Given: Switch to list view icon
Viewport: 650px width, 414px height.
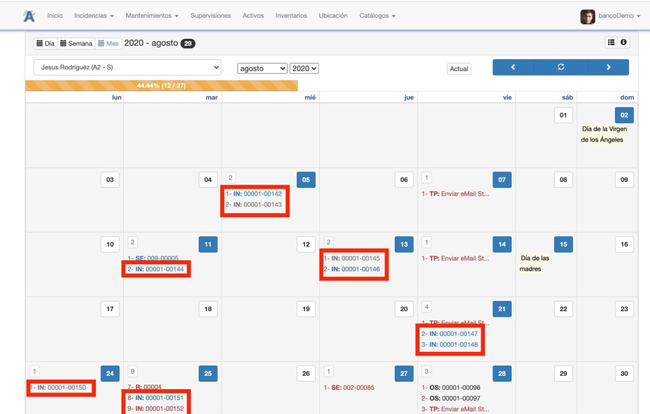Looking at the screenshot, I should [x=611, y=43].
